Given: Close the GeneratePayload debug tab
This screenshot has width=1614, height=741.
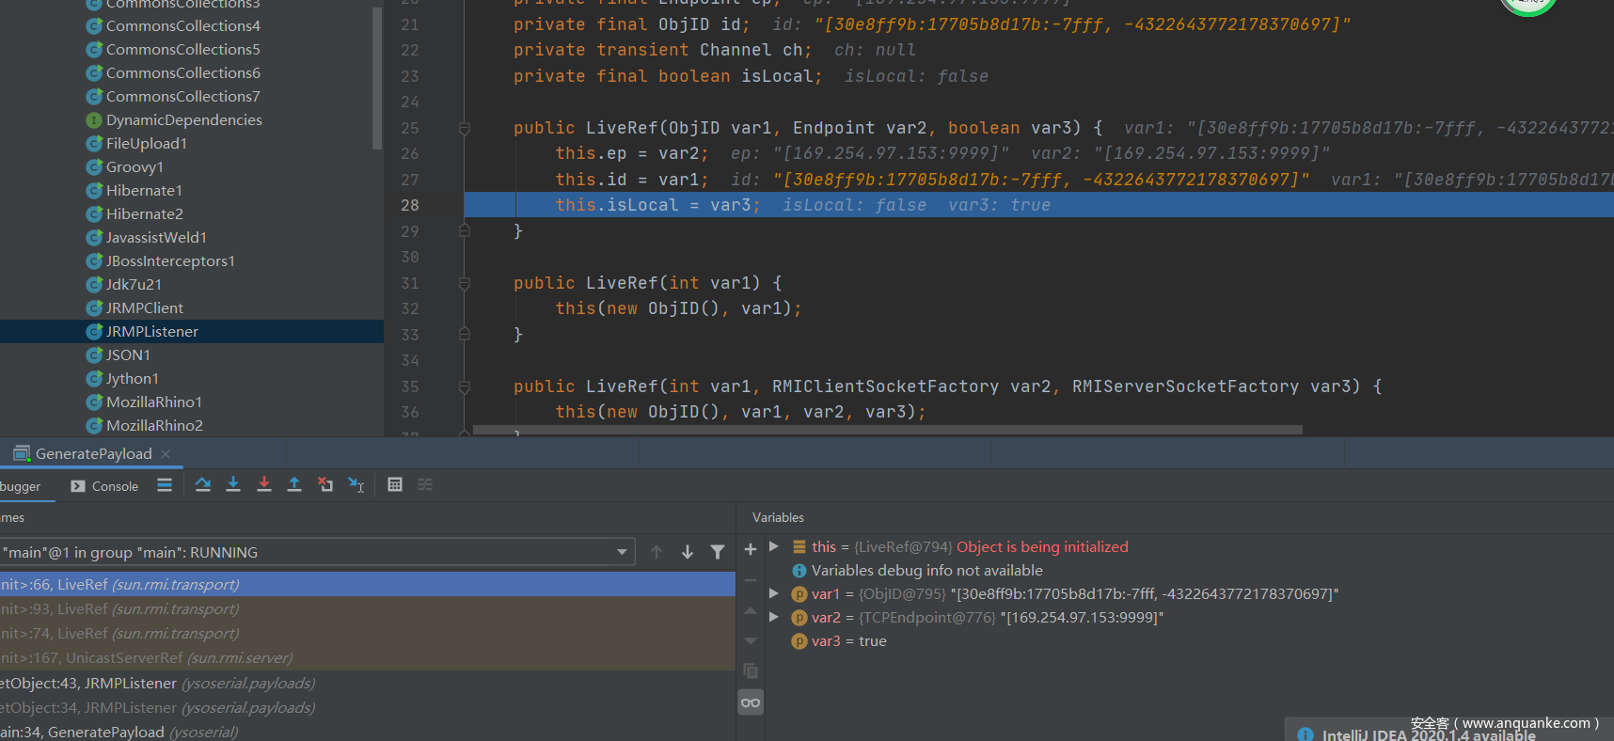Looking at the screenshot, I should pos(166,453).
